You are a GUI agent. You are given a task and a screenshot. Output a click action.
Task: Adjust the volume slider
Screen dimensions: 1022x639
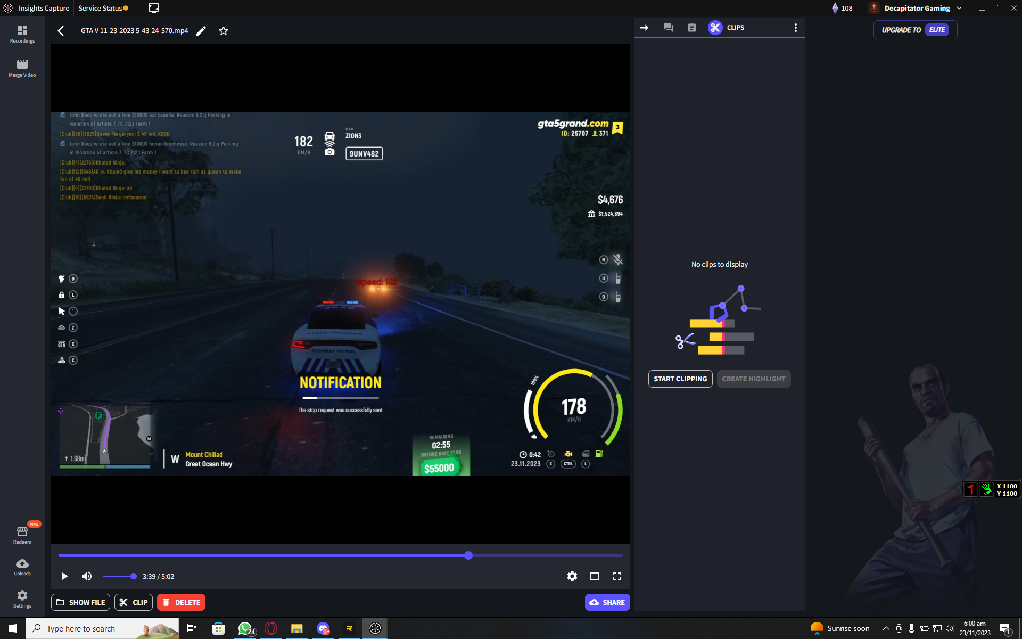[x=119, y=576]
